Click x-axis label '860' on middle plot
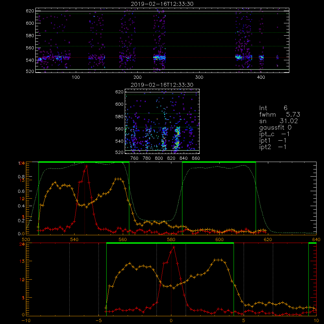The width and height of the screenshot is (324, 324). [x=196, y=158]
